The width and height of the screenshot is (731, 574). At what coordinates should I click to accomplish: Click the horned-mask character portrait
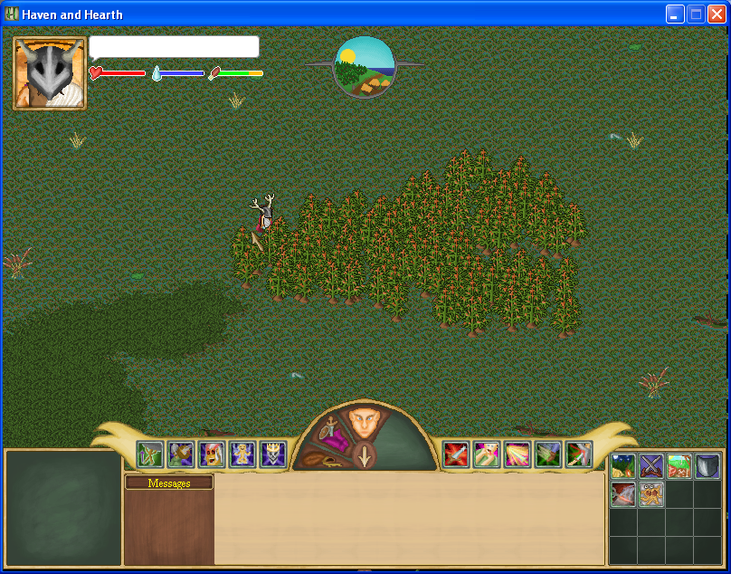click(x=50, y=73)
